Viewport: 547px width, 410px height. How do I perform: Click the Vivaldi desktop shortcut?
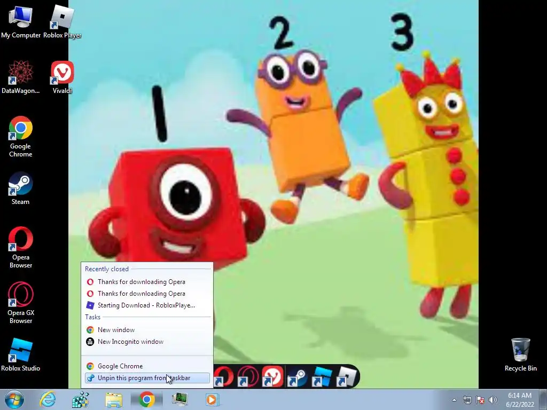pyautogui.click(x=62, y=77)
